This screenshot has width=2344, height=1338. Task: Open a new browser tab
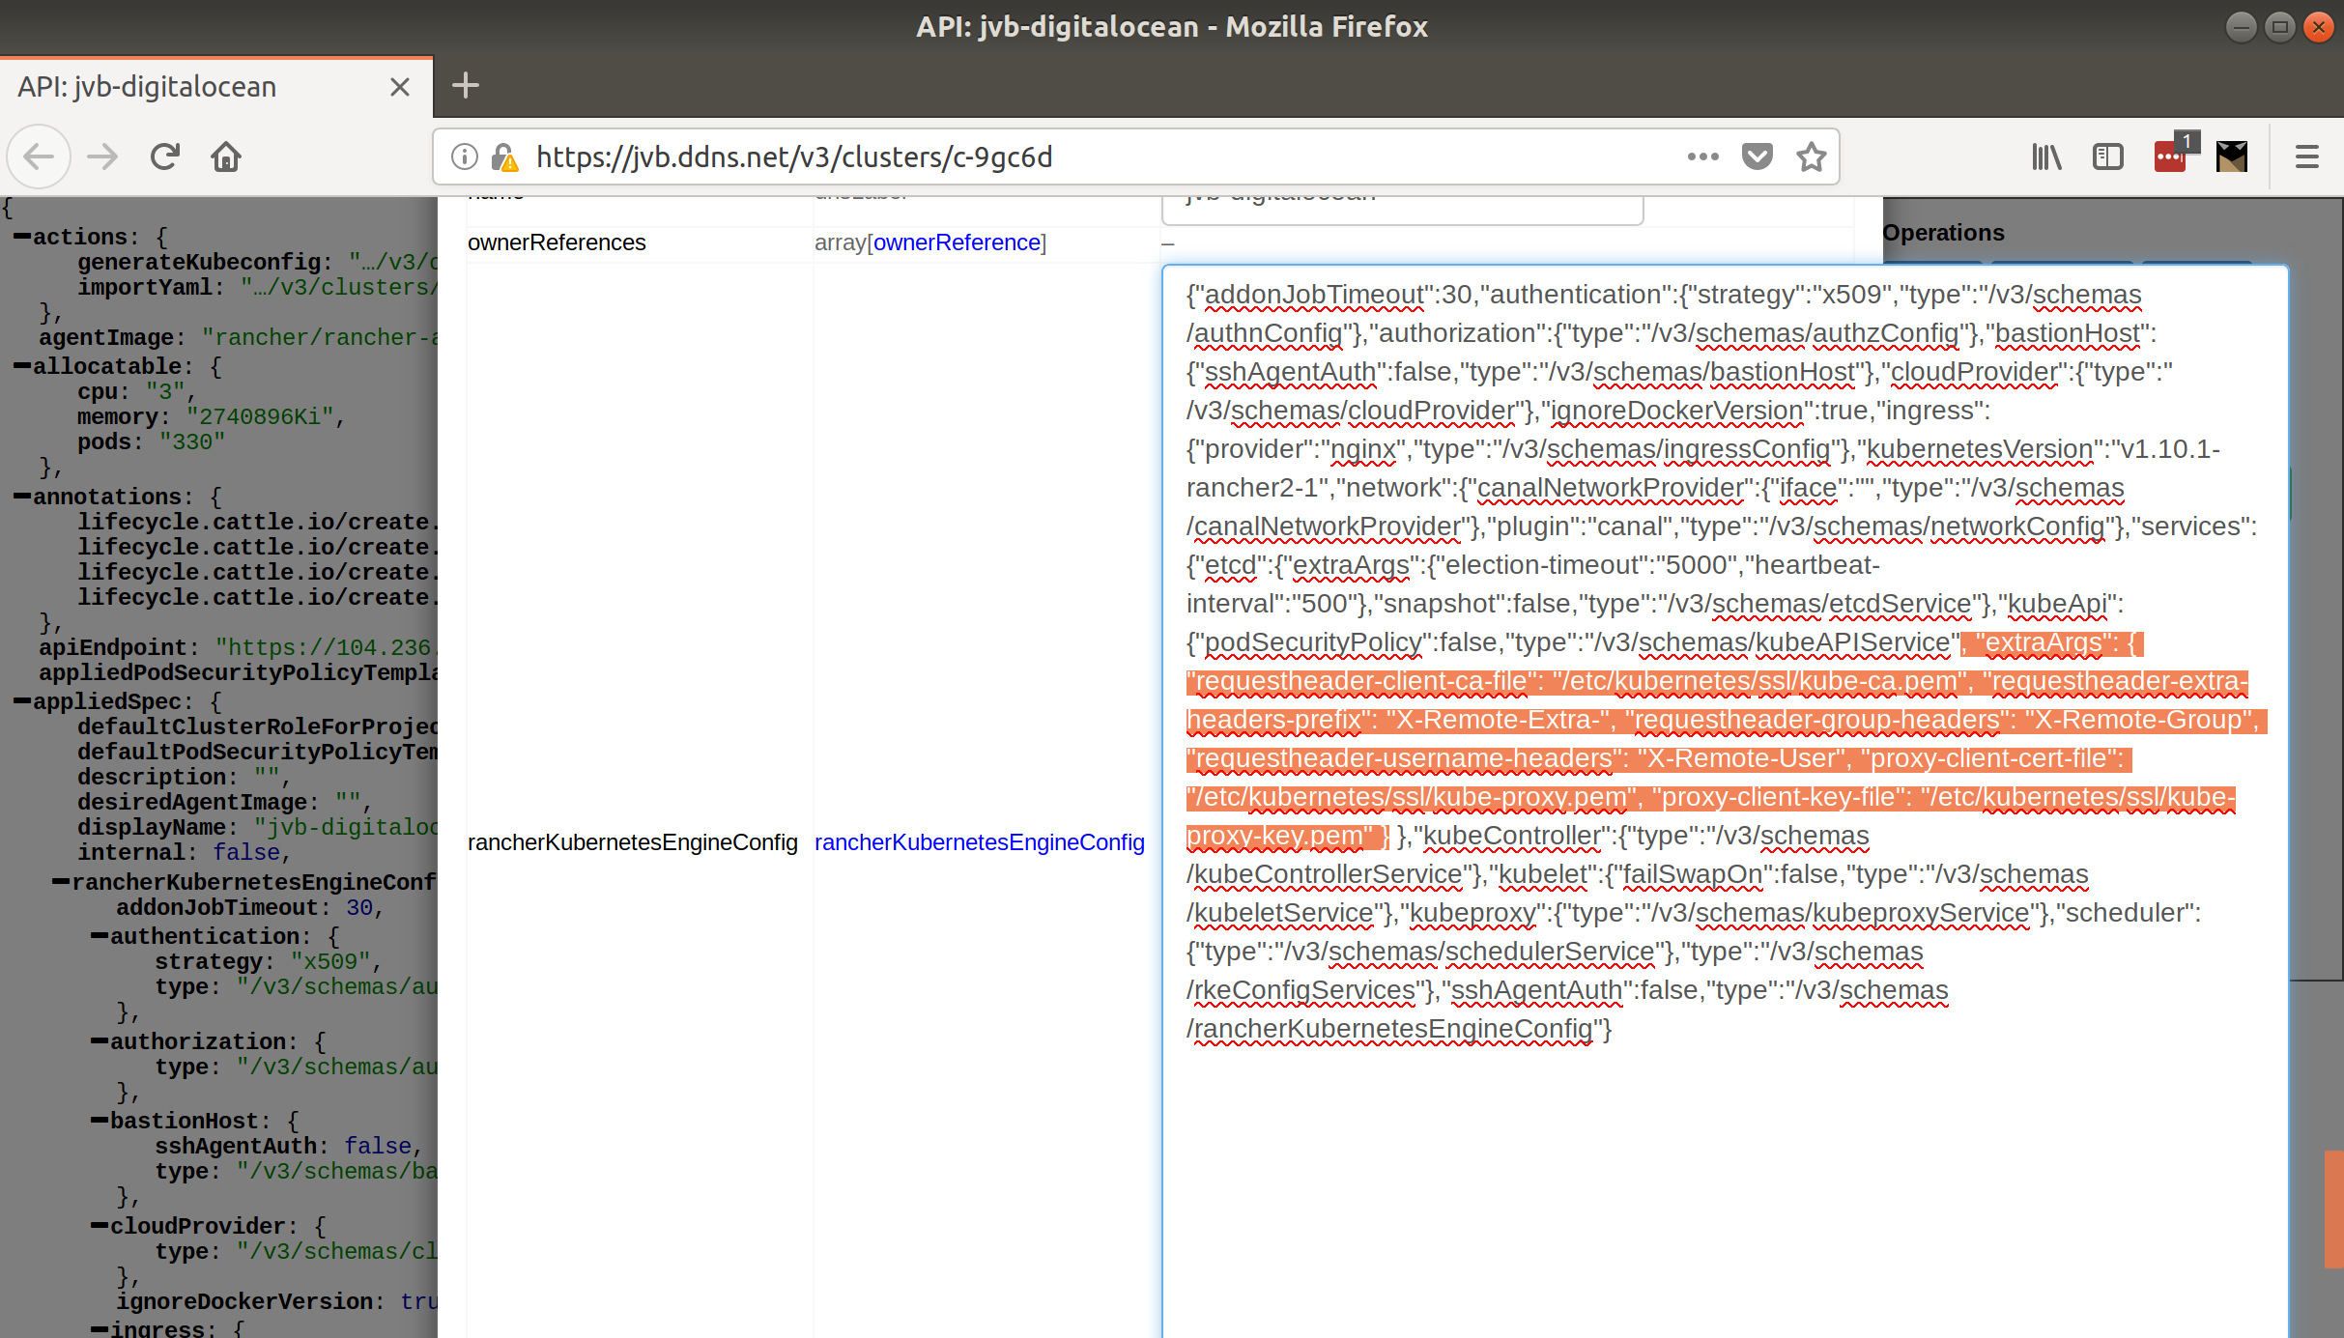465,86
